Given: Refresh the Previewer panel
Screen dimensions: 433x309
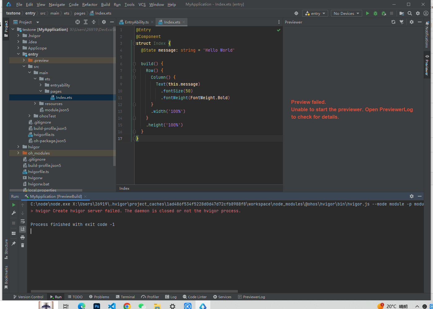Looking at the screenshot, I should point(393,22).
